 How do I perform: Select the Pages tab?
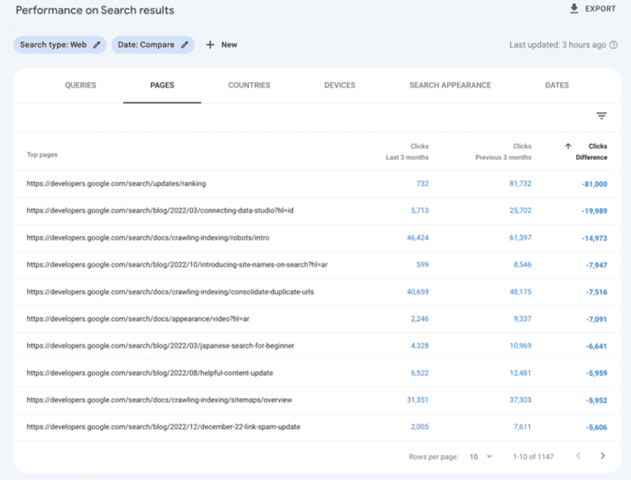[x=162, y=85]
